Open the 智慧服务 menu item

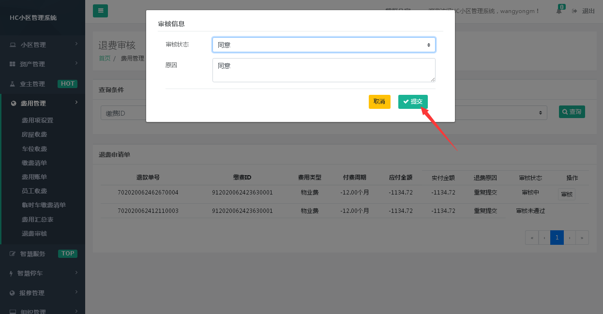pyautogui.click(x=43, y=254)
